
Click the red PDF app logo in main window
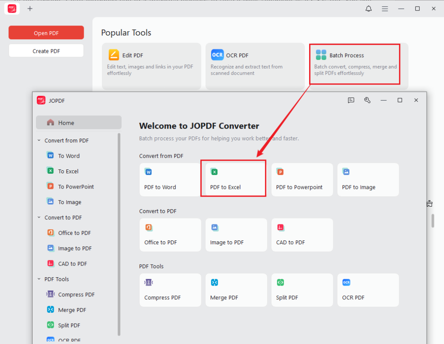coord(12,9)
